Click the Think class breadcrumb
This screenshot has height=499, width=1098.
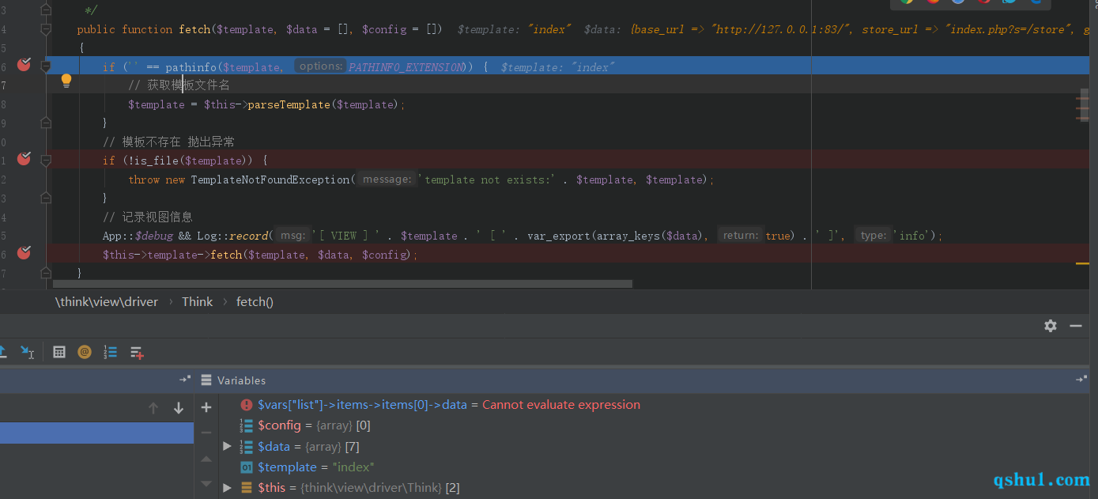point(197,301)
